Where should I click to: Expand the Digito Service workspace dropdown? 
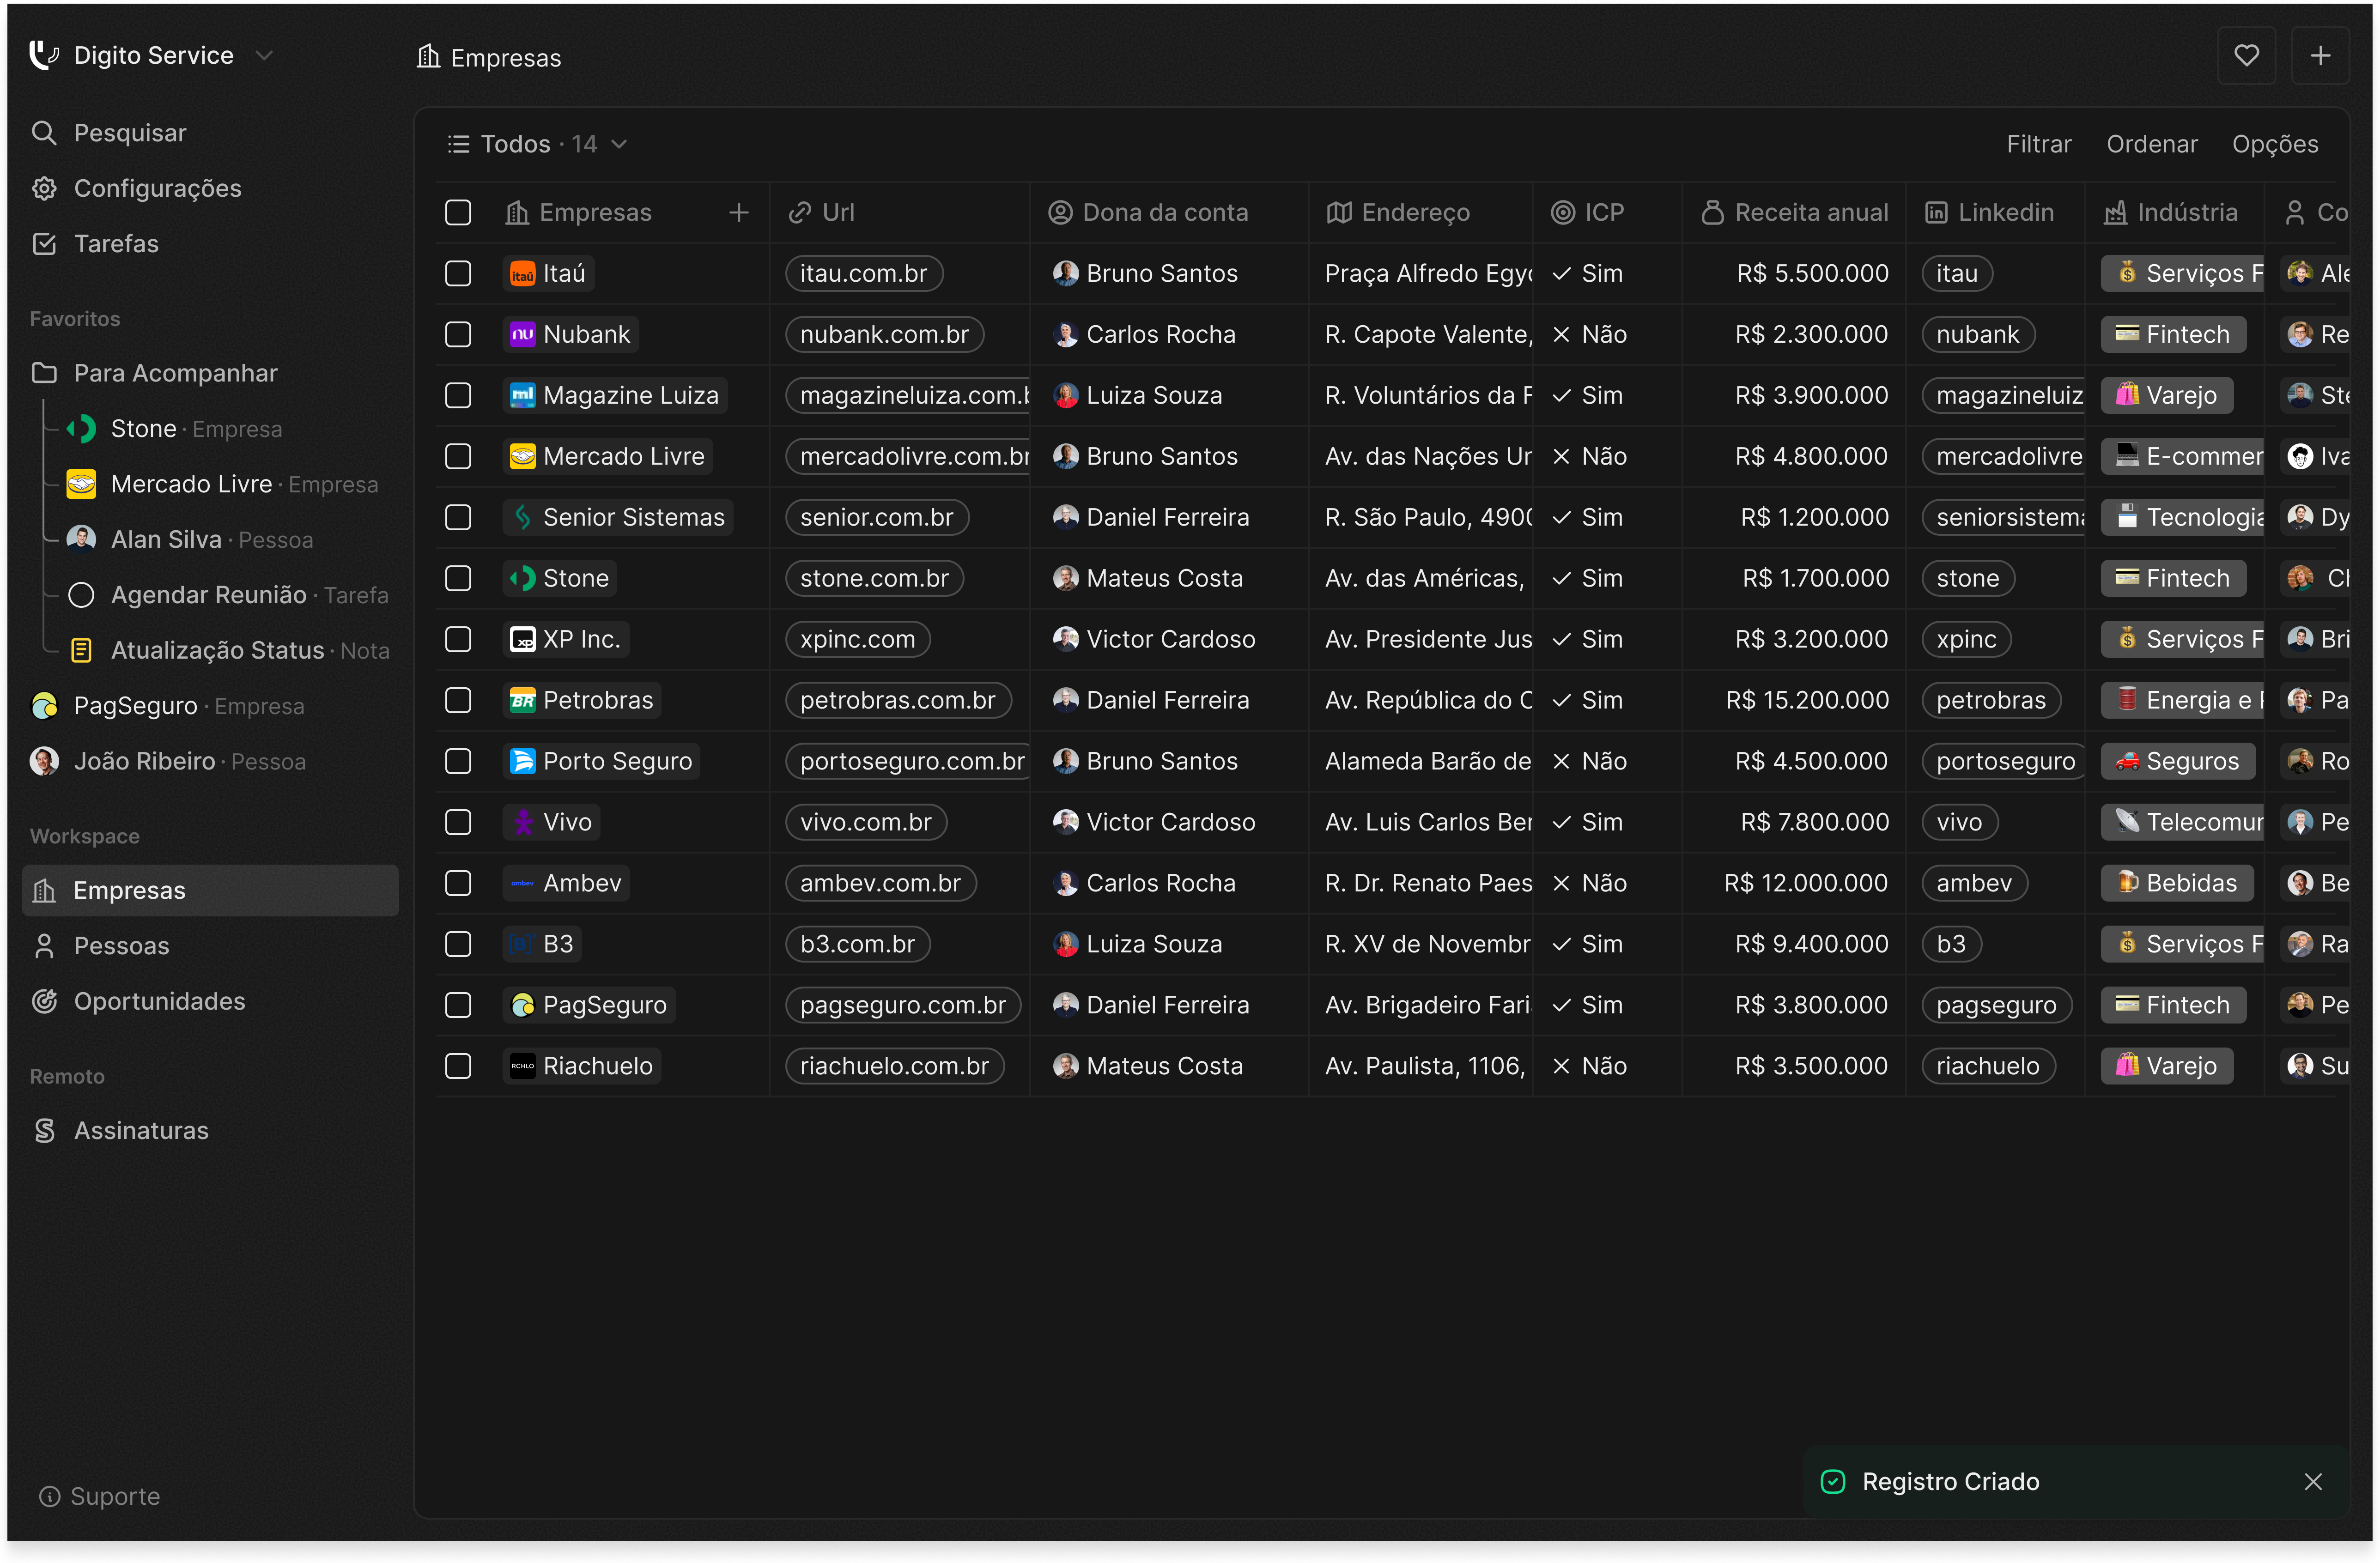[264, 55]
